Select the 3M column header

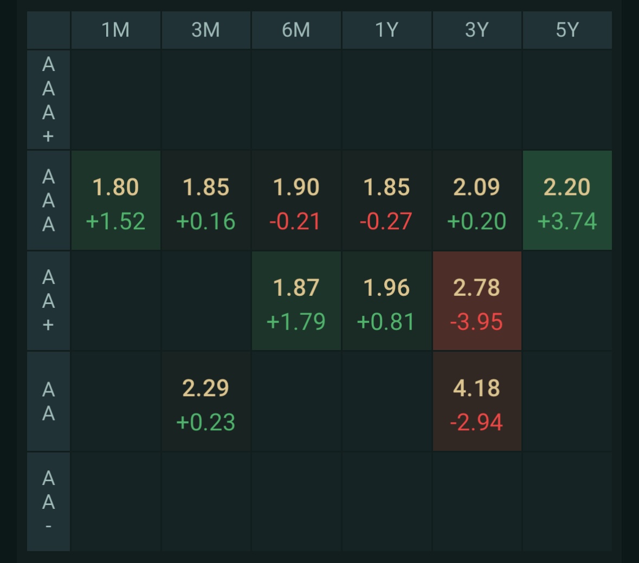coord(206,30)
